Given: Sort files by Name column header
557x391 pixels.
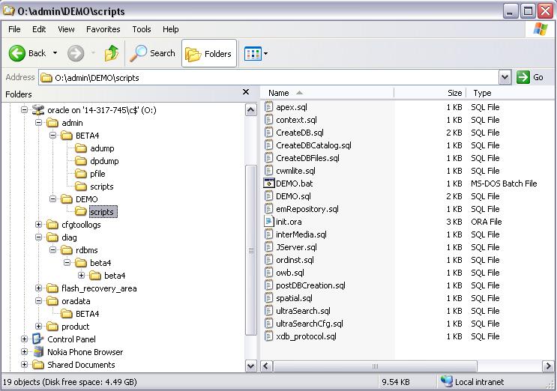Looking at the screenshot, I should 279,93.
